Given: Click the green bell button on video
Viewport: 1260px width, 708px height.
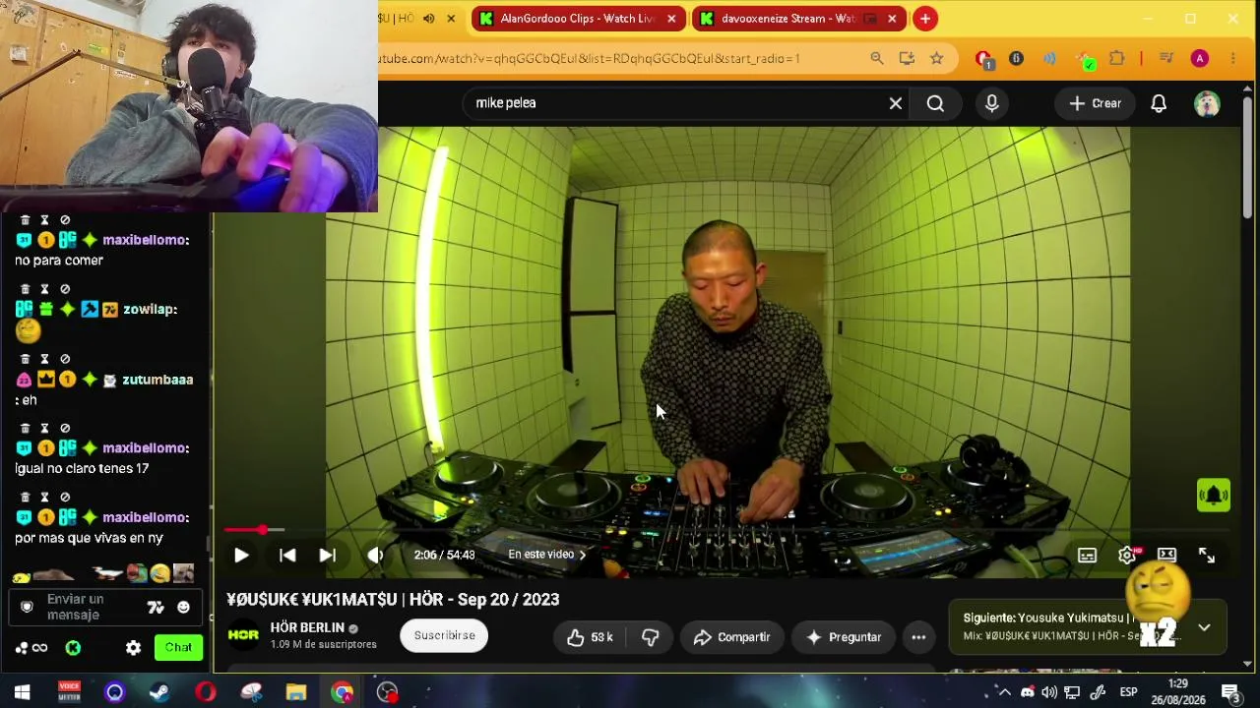Looking at the screenshot, I should pos(1213,495).
